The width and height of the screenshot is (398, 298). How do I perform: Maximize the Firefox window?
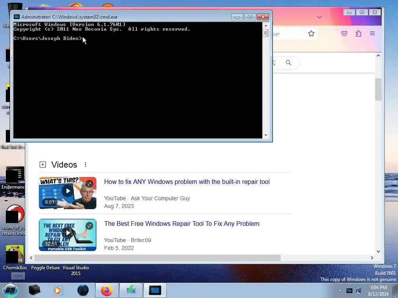click(x=362, y=12)
